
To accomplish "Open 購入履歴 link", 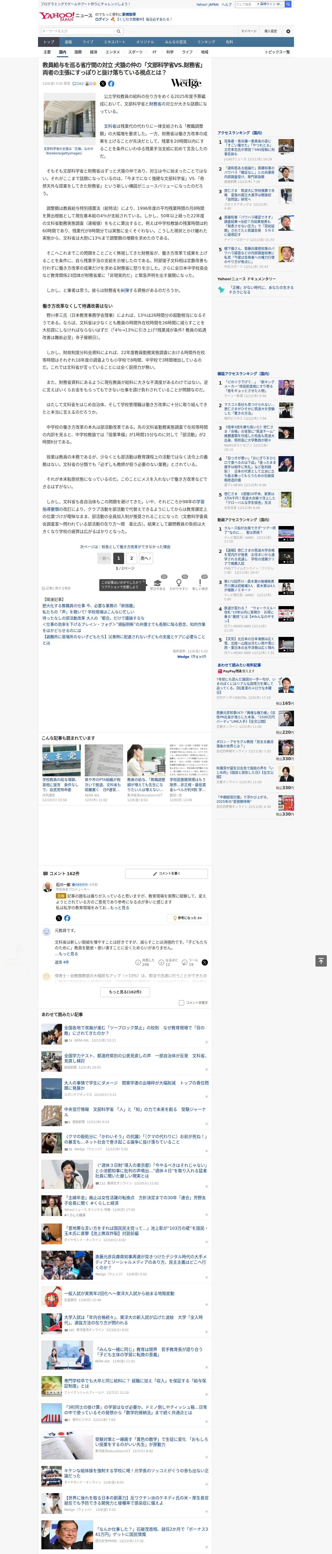I will (270, 31).
